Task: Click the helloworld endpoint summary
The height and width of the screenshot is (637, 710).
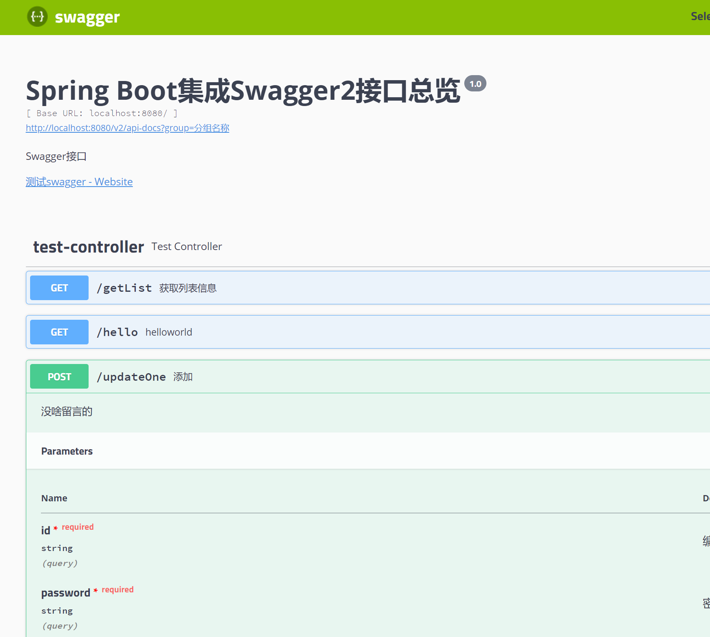Action: coord(169,332)
